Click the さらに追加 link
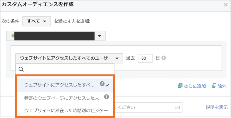Image resolution: width=231 pixels, height=118 pixels. pyautogui.click(x=195, y=86)
